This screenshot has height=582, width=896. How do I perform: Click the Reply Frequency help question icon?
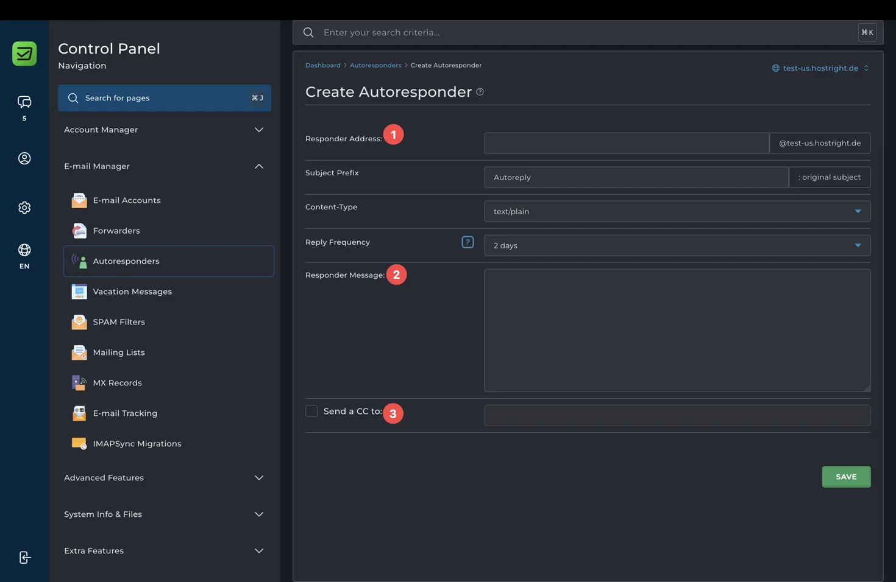468,242
